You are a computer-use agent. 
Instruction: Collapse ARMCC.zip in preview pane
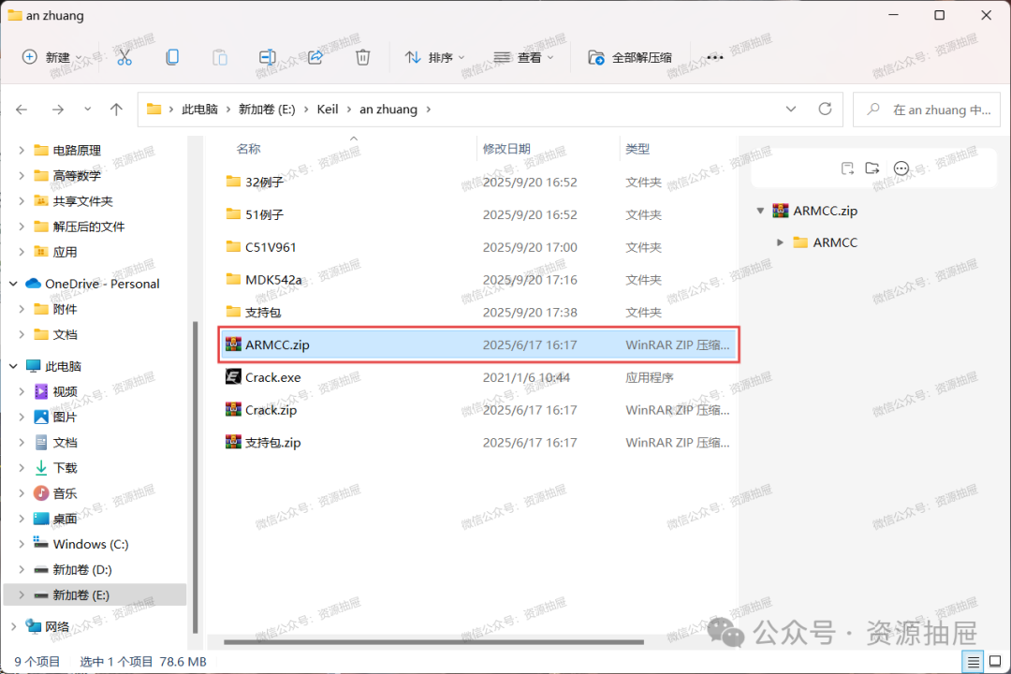coord(760,211)
